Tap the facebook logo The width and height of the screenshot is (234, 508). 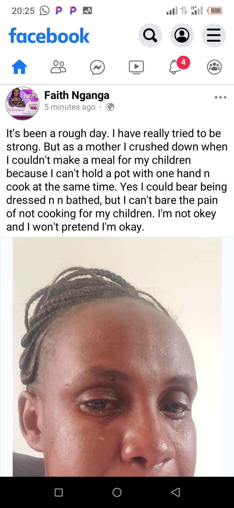point(49,35)
